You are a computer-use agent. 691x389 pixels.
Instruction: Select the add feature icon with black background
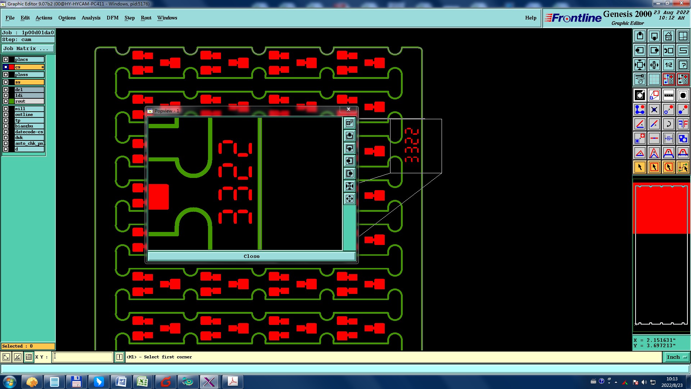640,95
